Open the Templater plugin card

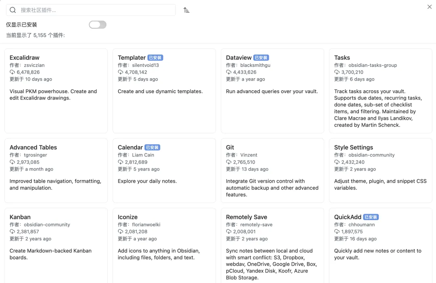164,91
